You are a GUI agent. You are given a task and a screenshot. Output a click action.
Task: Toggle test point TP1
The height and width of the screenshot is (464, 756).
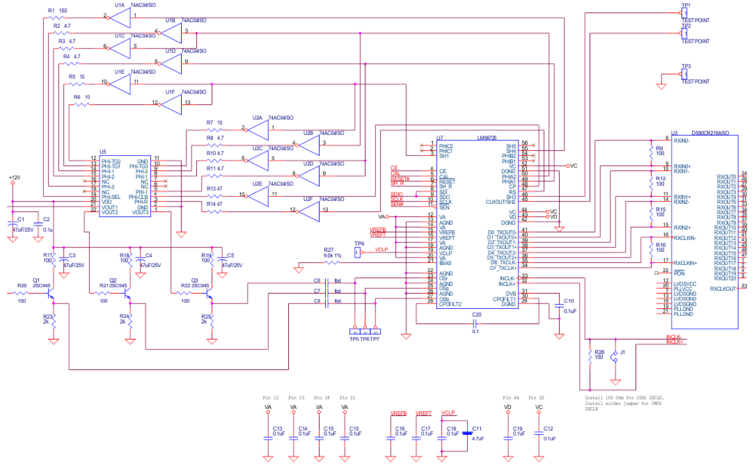[684, 13]
